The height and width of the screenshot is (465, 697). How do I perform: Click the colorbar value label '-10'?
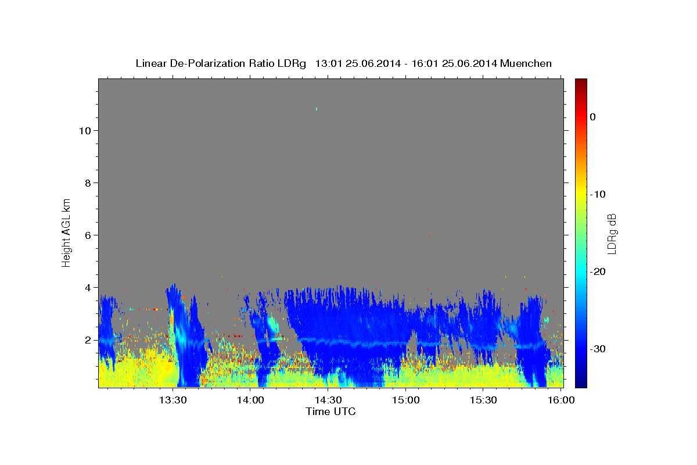tap(599, 194)
